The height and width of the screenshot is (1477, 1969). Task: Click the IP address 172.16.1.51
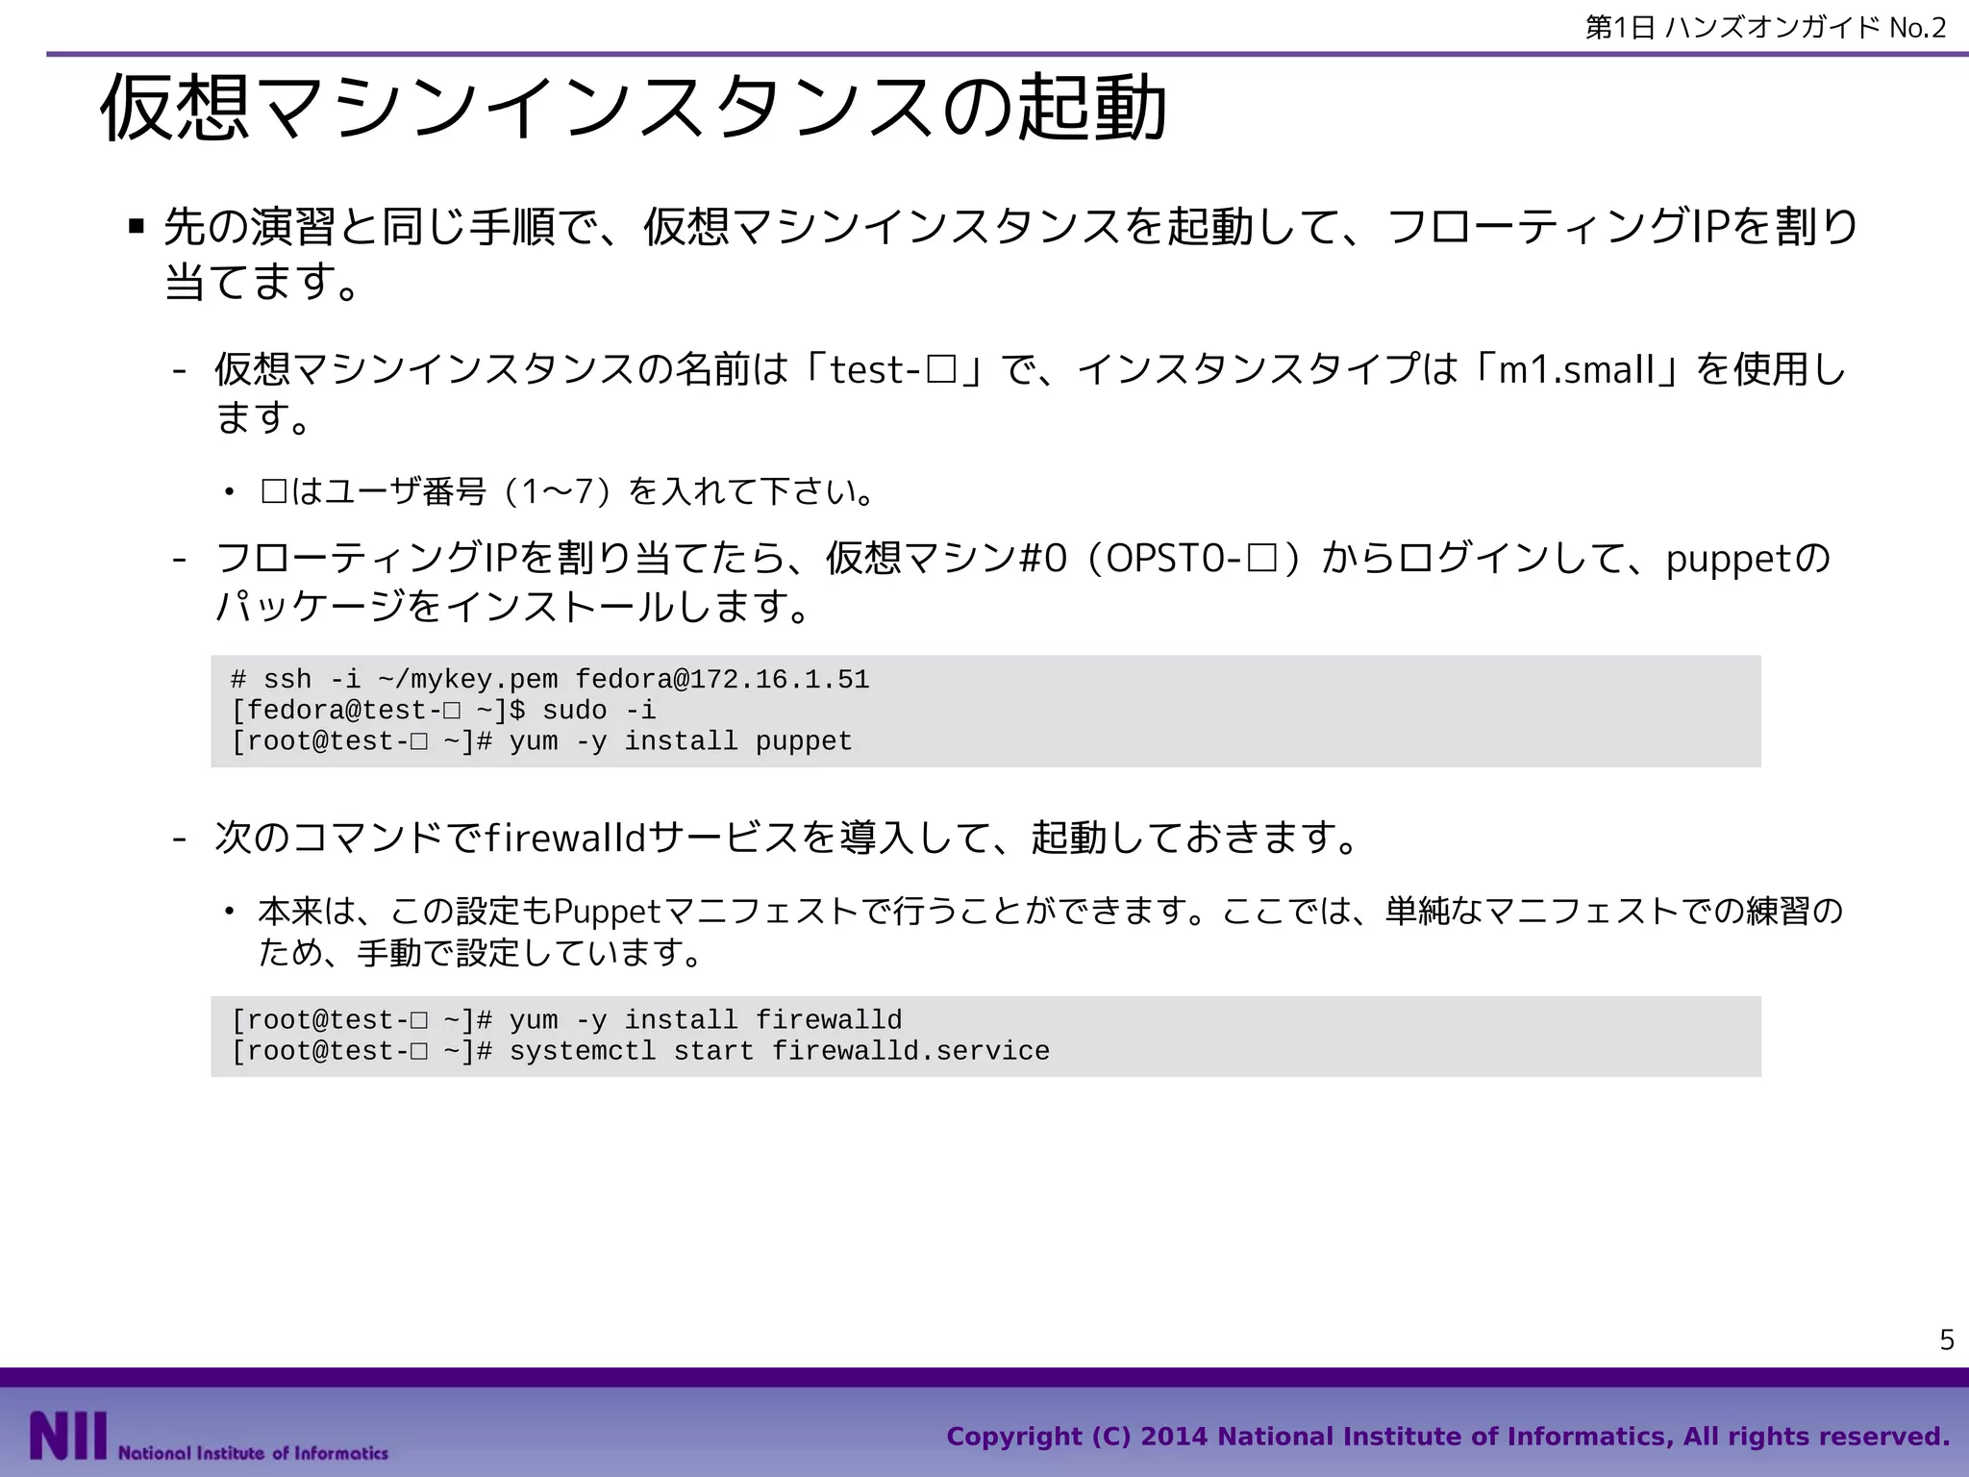[780, 680]
